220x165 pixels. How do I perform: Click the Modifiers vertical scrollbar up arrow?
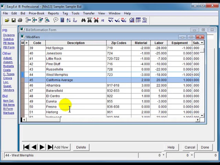click(202, 43)
